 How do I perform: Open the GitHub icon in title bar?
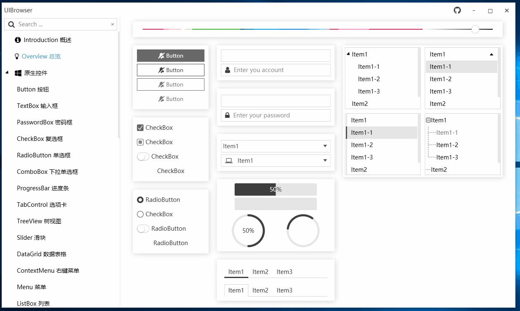[x=457, y=10]
